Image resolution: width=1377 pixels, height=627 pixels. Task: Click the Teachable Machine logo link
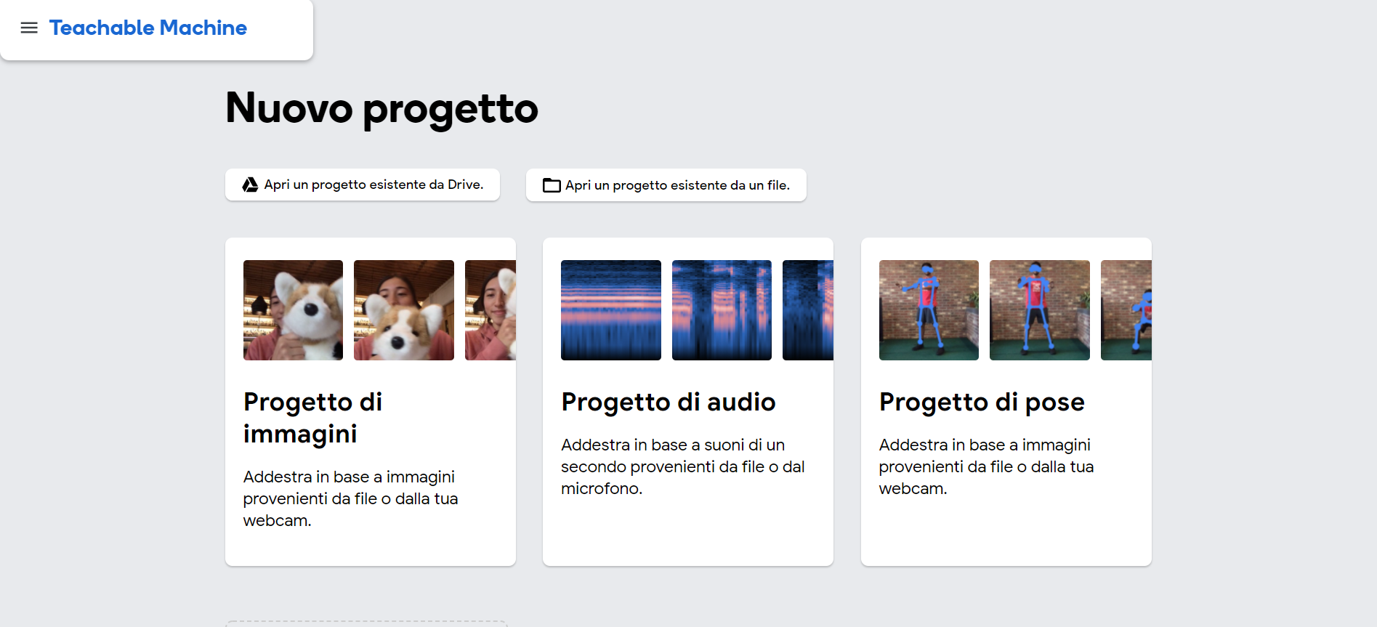(x=148, y=28)
